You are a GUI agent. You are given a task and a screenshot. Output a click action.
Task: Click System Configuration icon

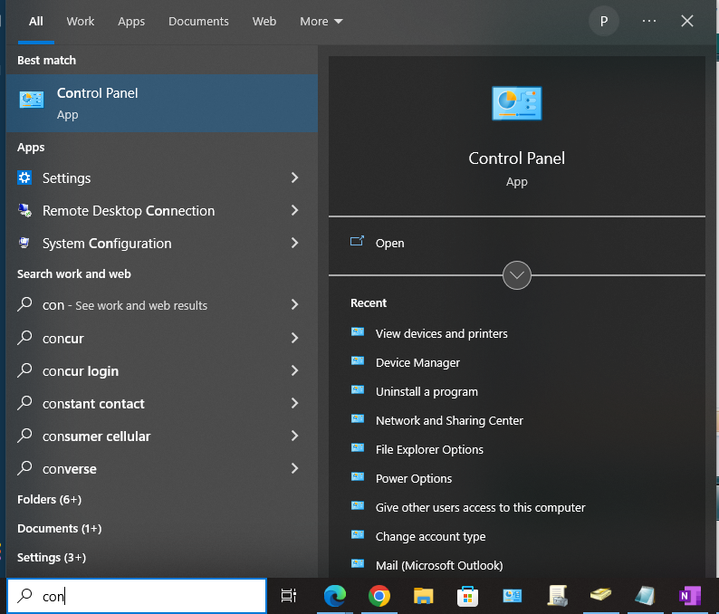[x=24, y=243]
